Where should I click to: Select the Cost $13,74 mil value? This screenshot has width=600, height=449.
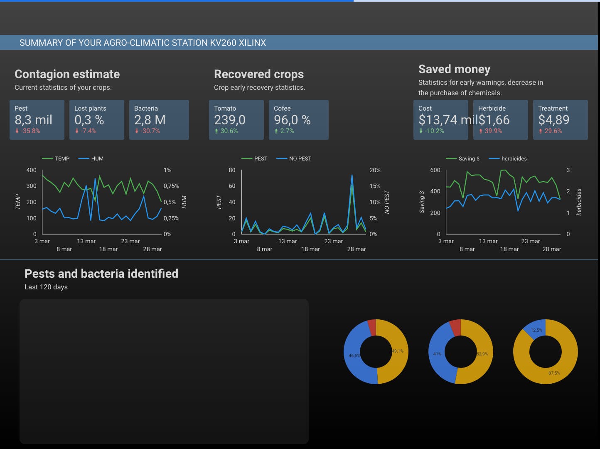(x=448, y=120)
